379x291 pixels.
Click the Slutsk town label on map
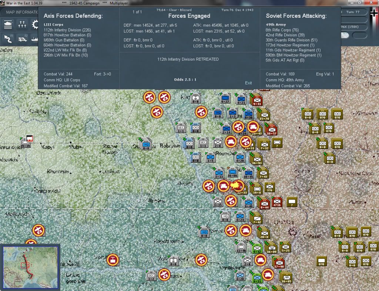click(x=75, y=146)
